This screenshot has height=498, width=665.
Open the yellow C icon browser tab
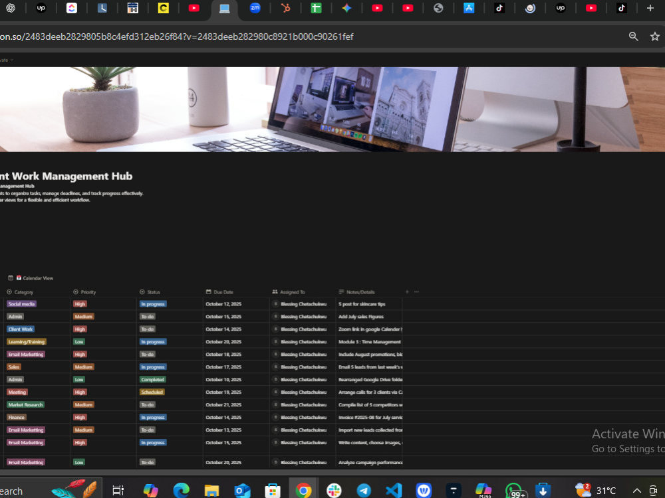click(x=164, y=8)
